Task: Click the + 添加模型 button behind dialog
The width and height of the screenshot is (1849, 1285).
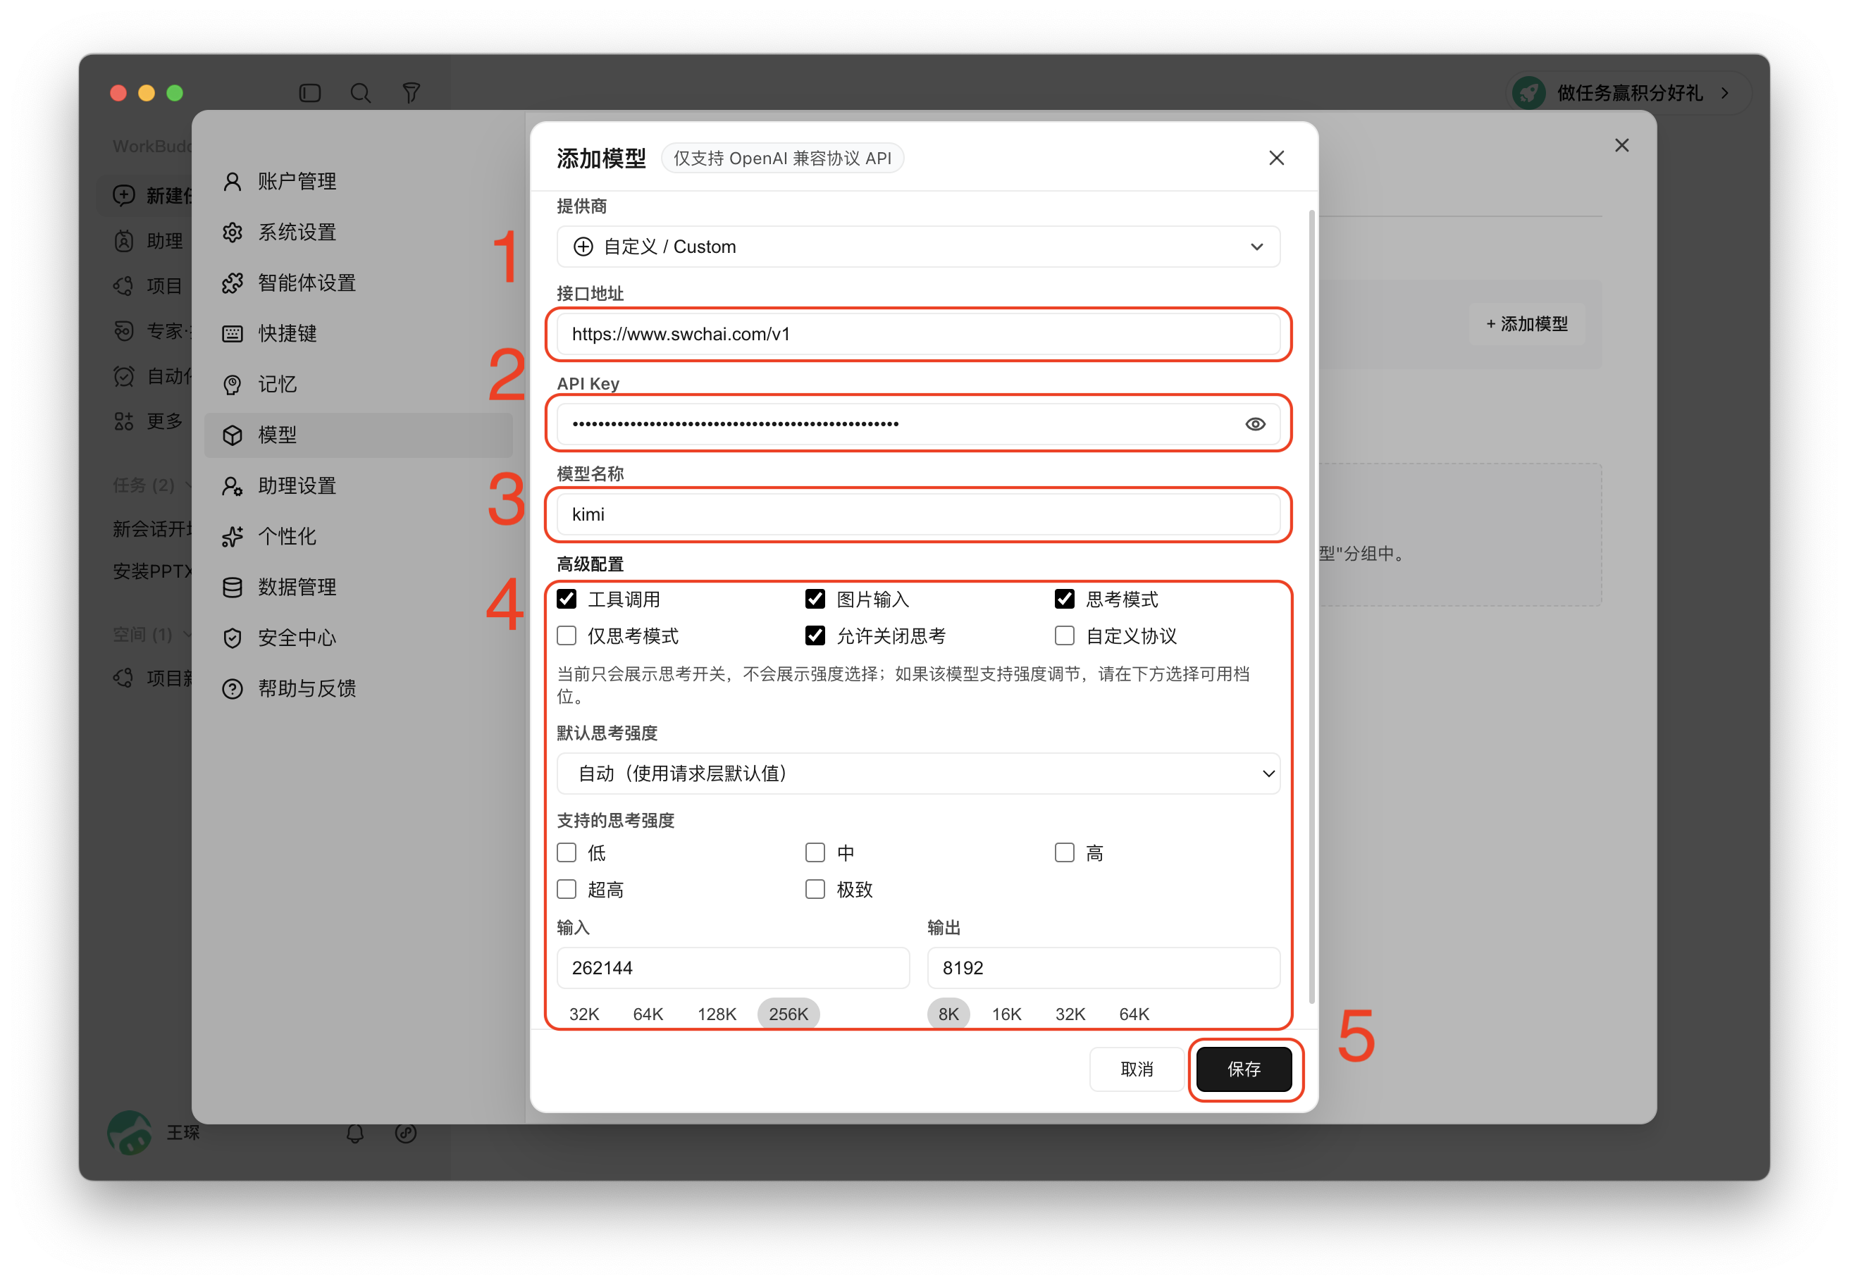Action: pyautogui.click(x=1526, y=323)
